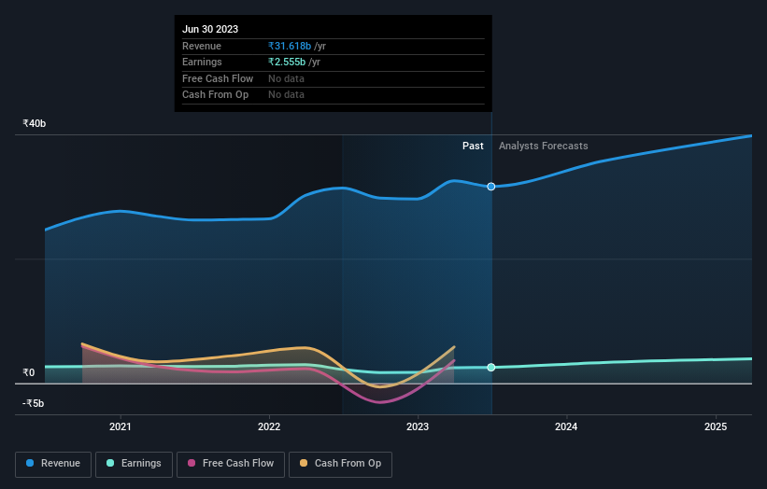
Task: Click the 2022 x-axis label
Action: coord(269,426)
